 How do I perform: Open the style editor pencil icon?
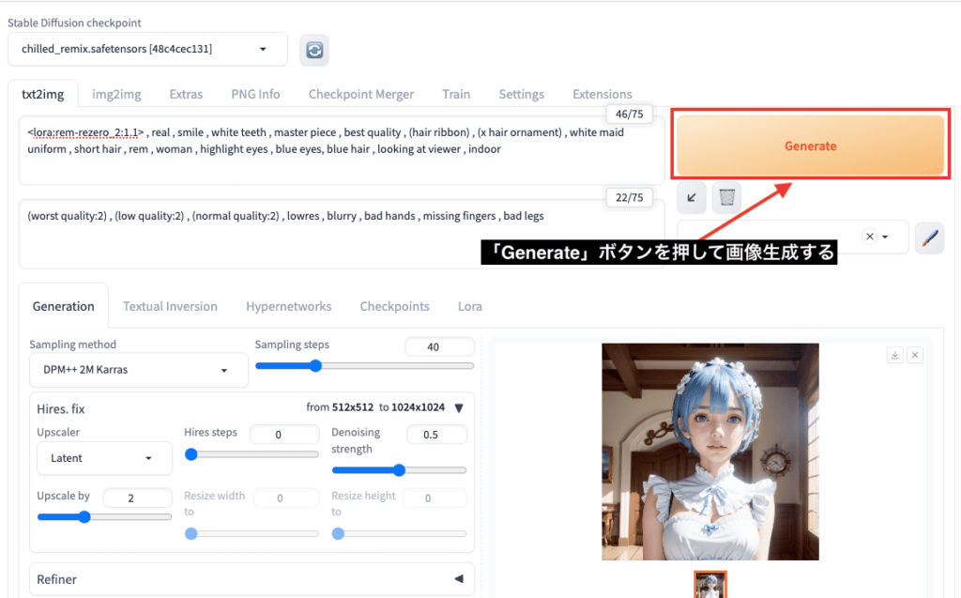[x=930, y=238]
